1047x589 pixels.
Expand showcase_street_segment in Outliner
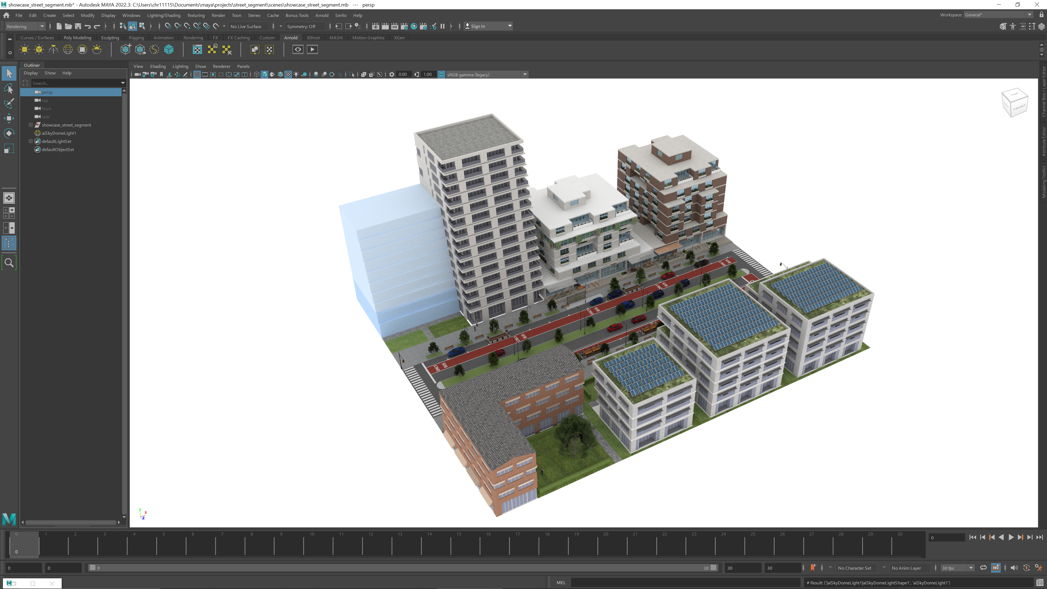pos(31,125)
